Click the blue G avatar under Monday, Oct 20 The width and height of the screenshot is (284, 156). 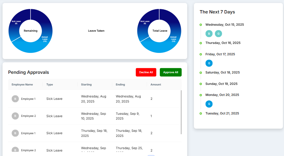point(209,104)
